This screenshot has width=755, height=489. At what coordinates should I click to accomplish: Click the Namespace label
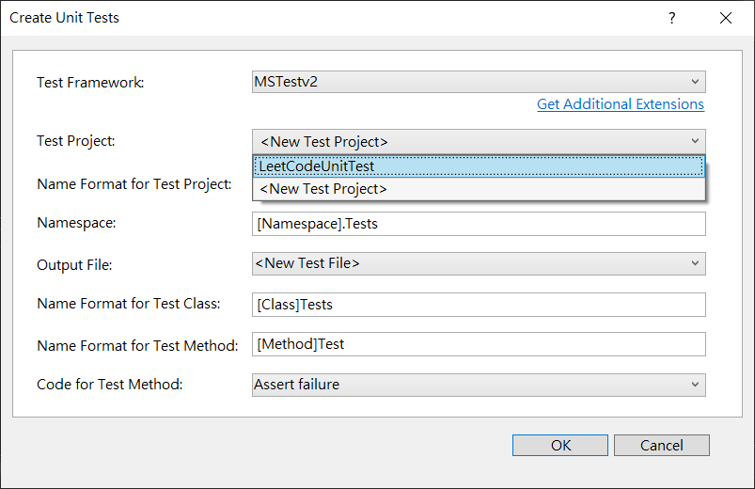pos(76,223)
